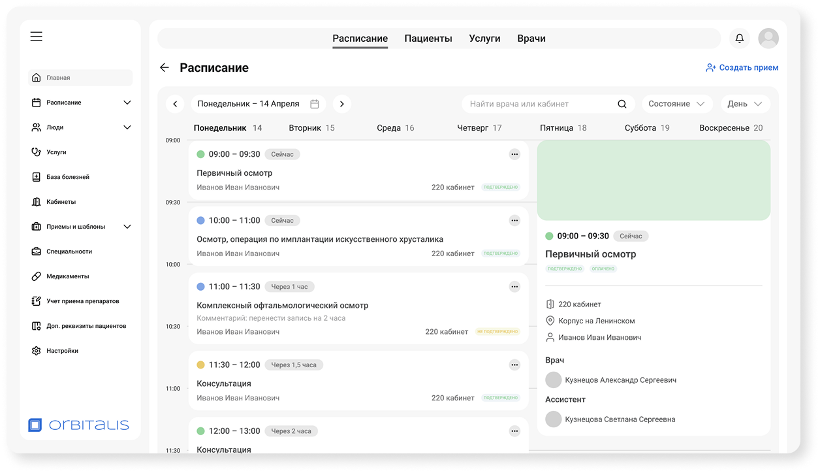Click the База болезней icon in sidebar
Screen dimensions: 820x473
pyautogui.click(x=37, y=177)
